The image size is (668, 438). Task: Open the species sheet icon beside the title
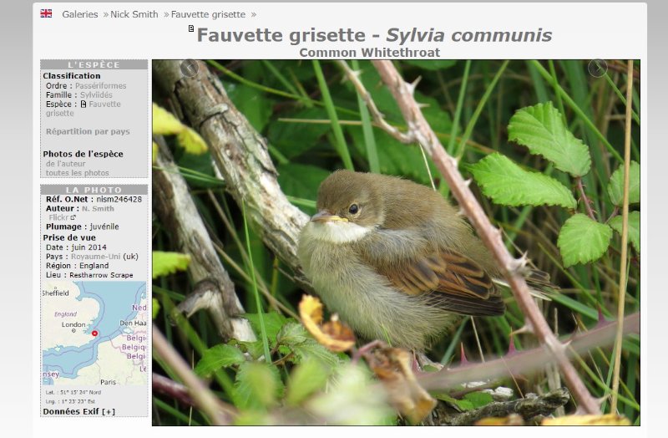tap(191, 28)
